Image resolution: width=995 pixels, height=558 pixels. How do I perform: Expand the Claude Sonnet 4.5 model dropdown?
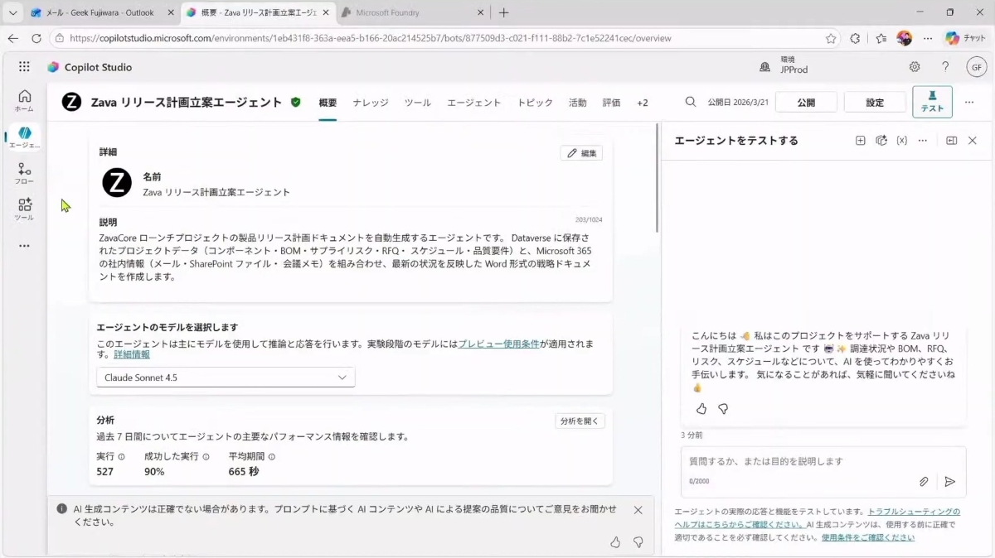pos(226,378)
